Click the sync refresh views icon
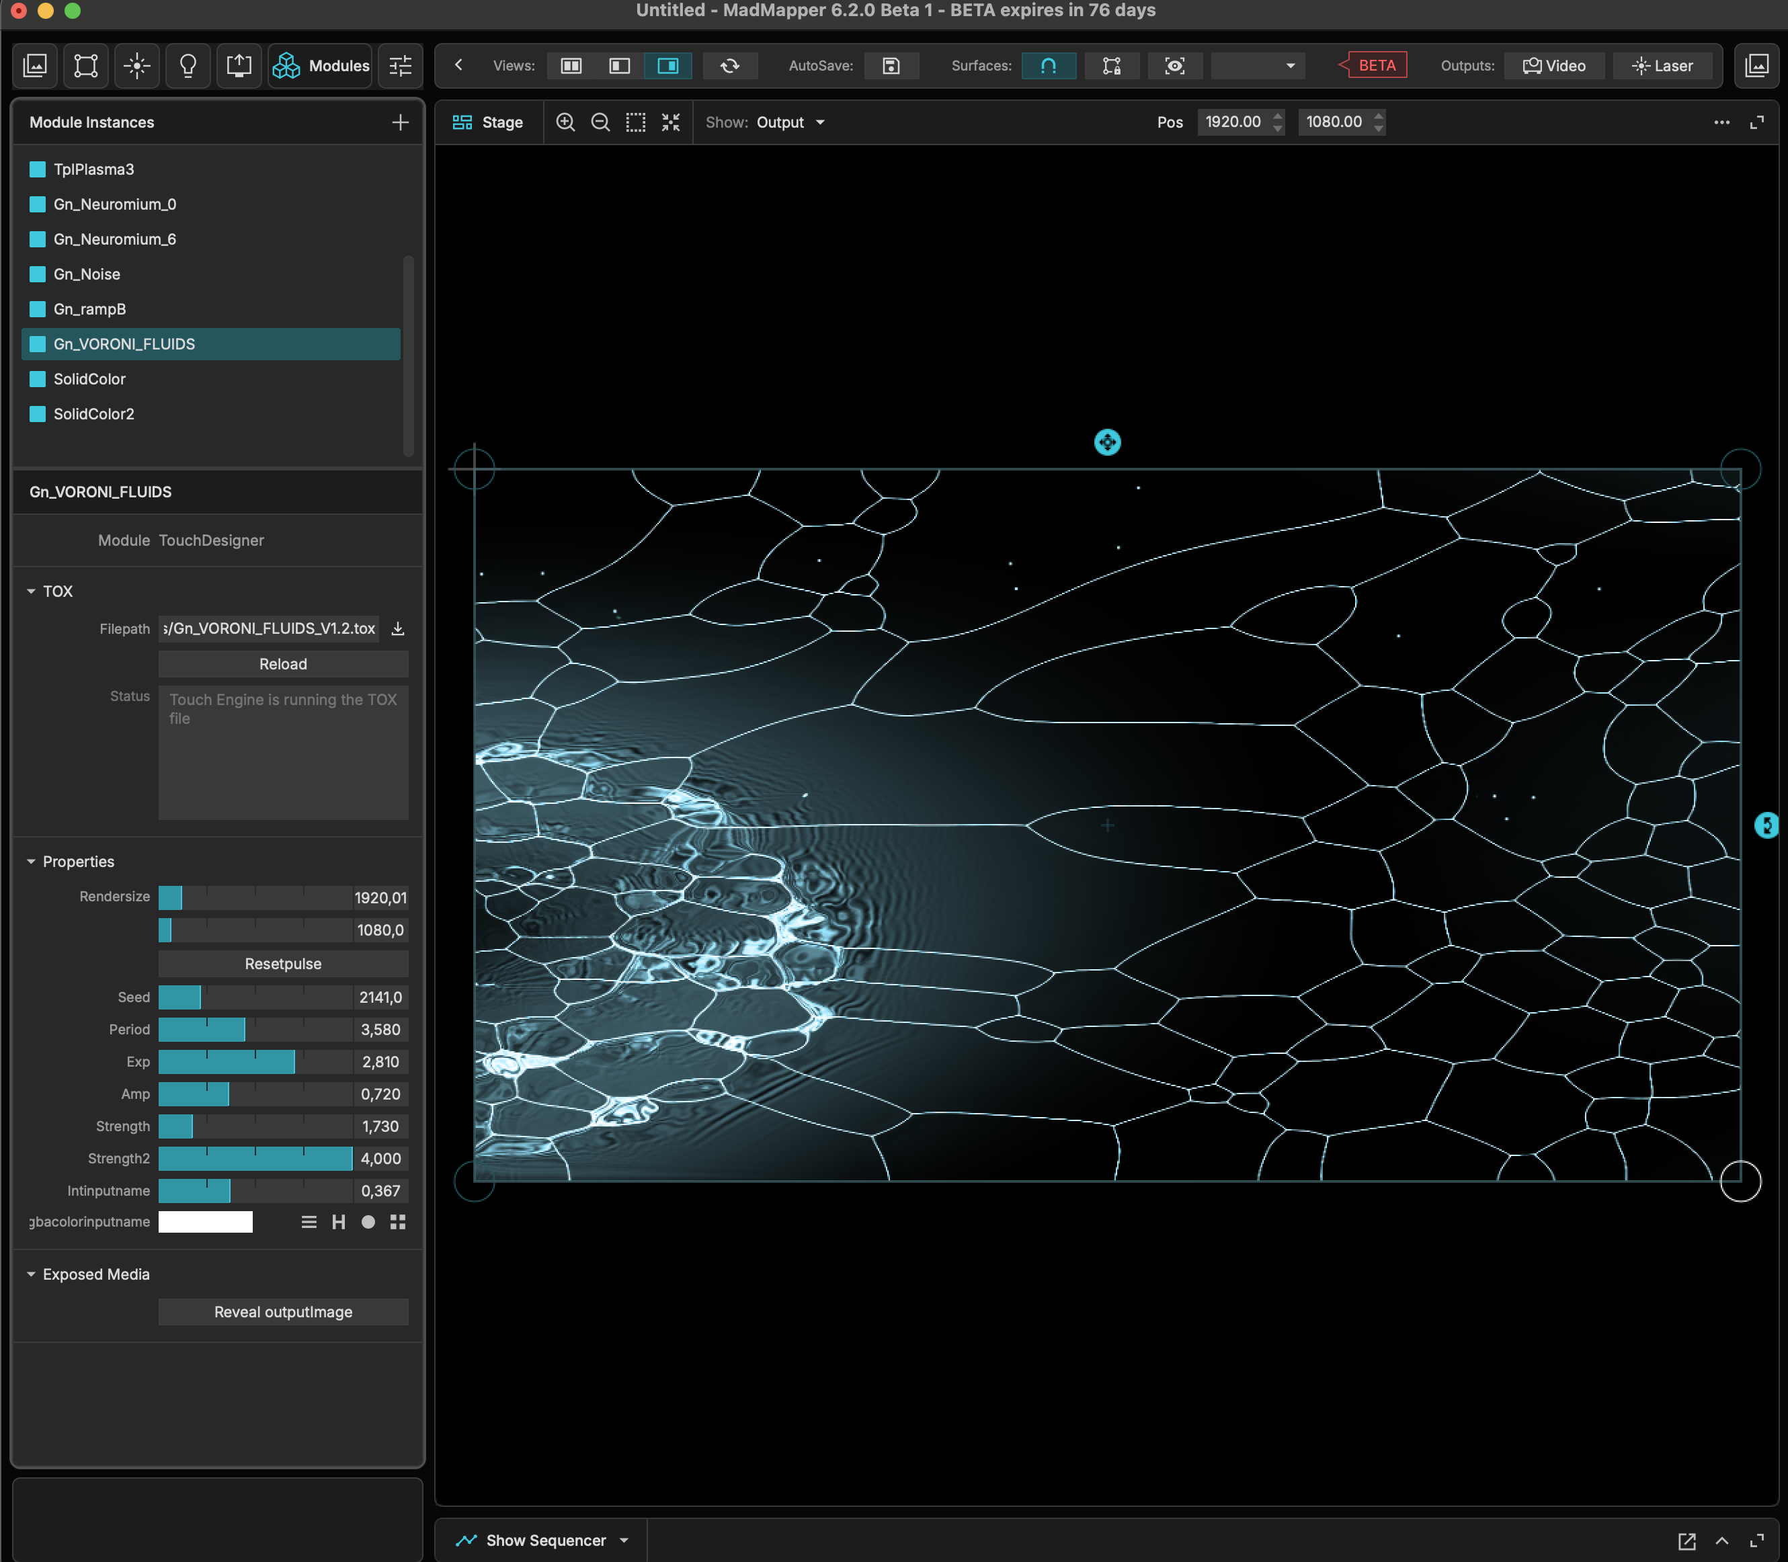The height and width of the screenshot is (1562, 1788). click(x=730, y=65)
